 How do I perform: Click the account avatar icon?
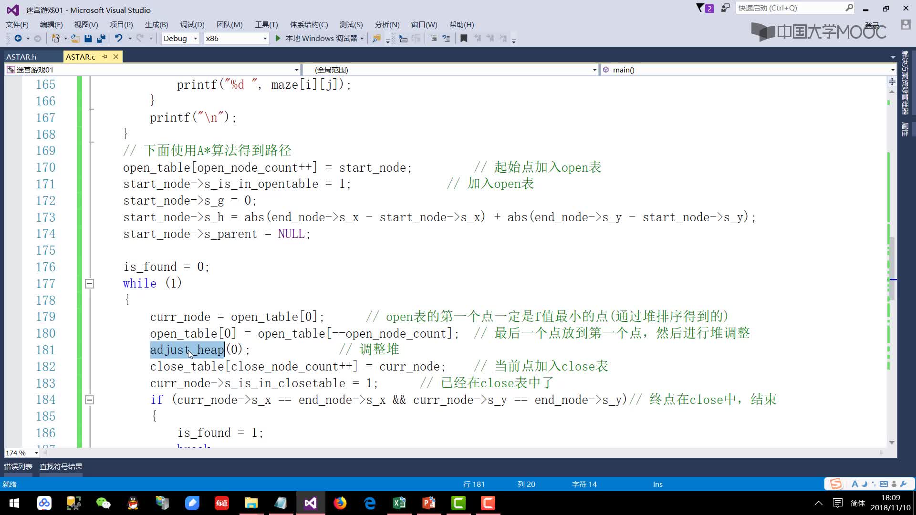[905, 25]
